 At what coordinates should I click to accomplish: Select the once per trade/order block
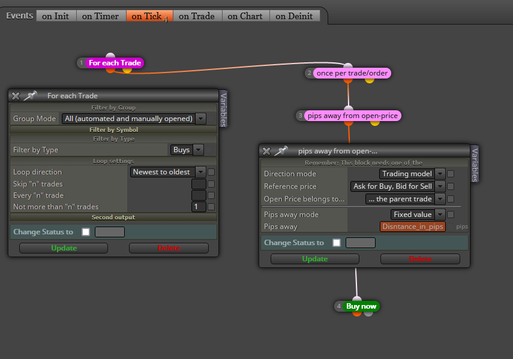[352, 73]
